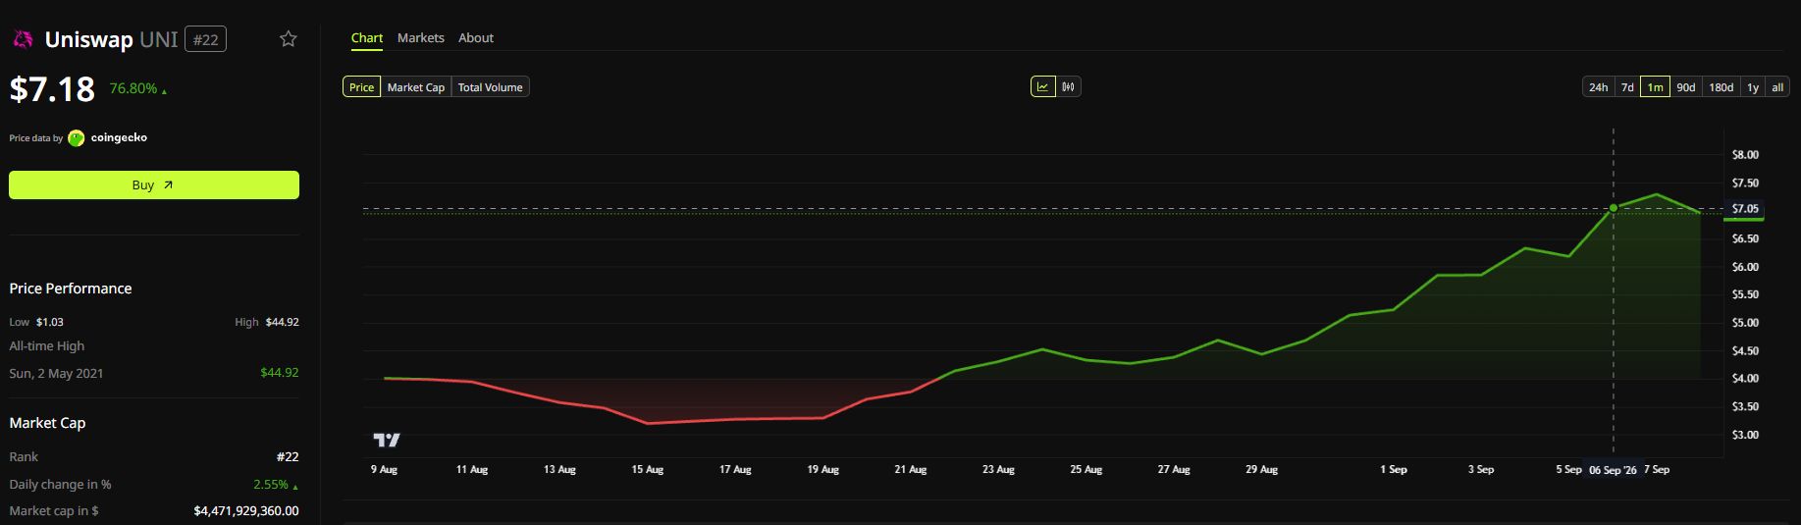1801x525 pixels.
Task: Click the All-time High label
Action: click(x=47, y=346)
